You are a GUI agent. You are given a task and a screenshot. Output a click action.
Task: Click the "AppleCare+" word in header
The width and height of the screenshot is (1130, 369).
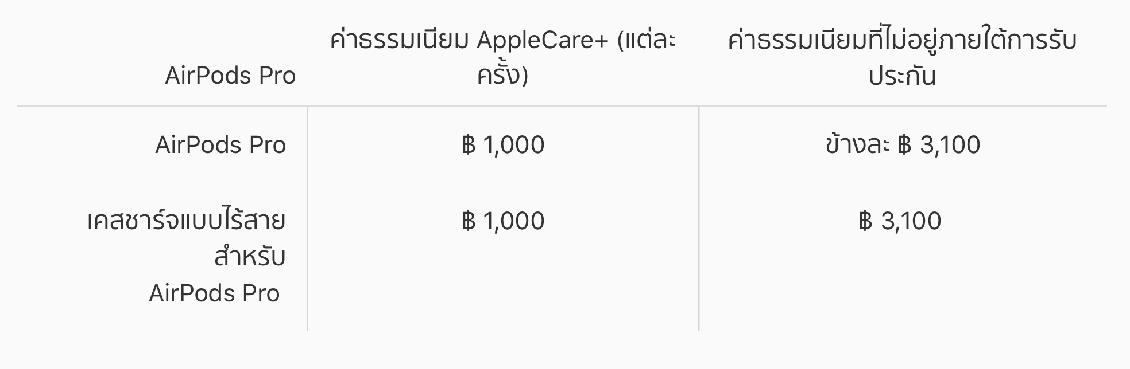point(542,41)
